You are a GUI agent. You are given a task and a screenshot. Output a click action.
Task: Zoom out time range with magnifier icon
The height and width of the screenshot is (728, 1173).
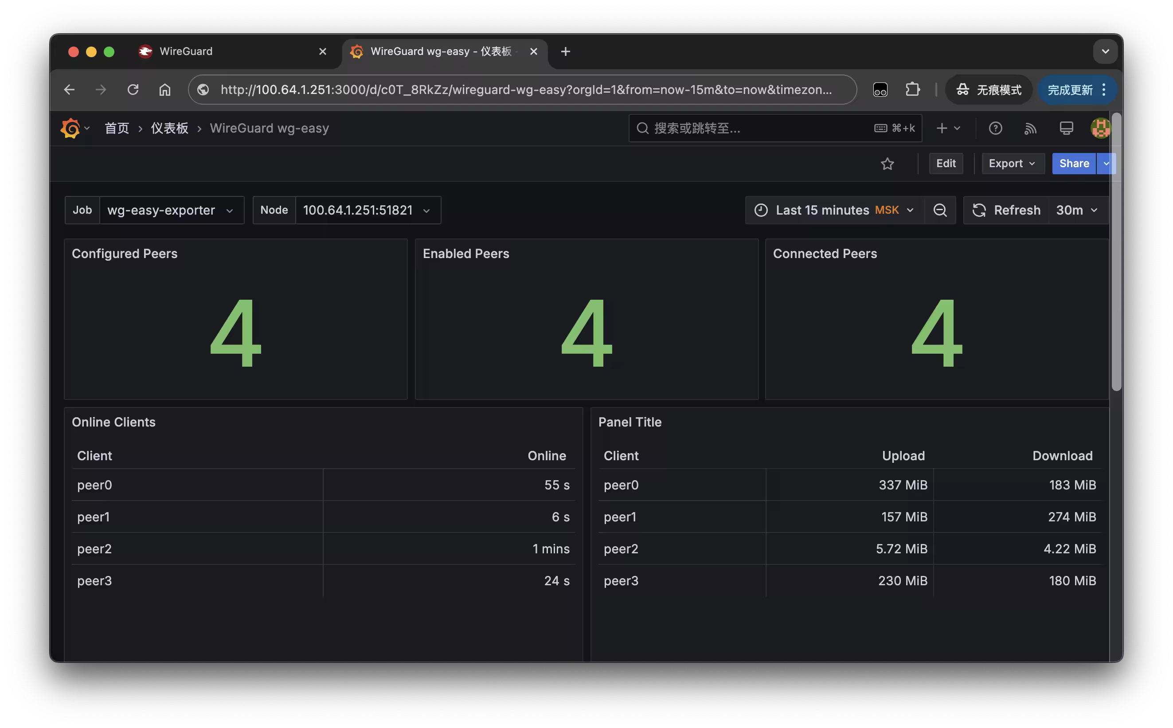coord(939,210)
